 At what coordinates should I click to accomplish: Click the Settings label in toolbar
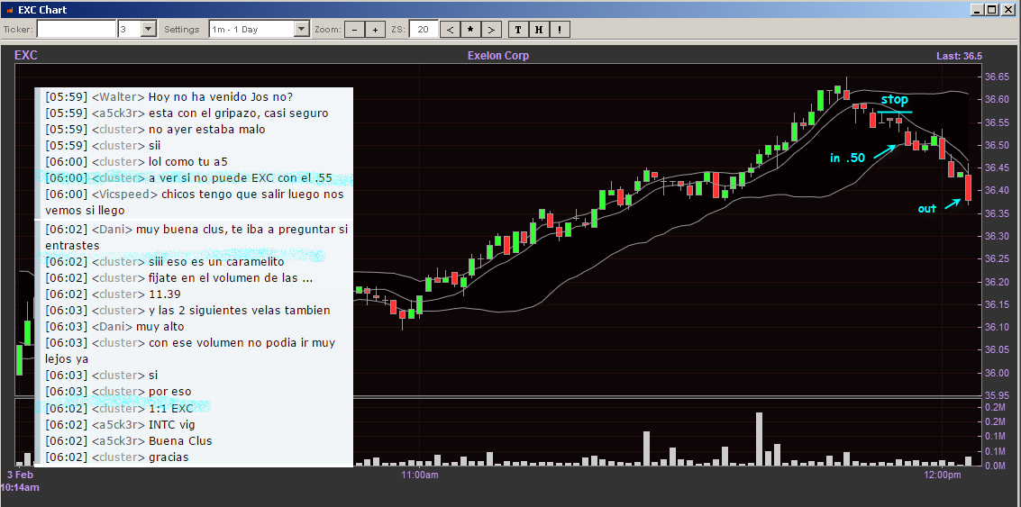click(x=182, y=30)
